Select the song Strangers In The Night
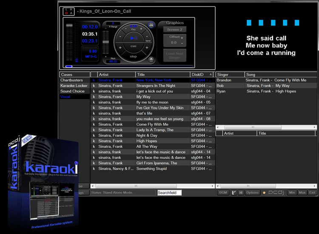Viewport: 319px width, 234px height. tap(153, 86)
